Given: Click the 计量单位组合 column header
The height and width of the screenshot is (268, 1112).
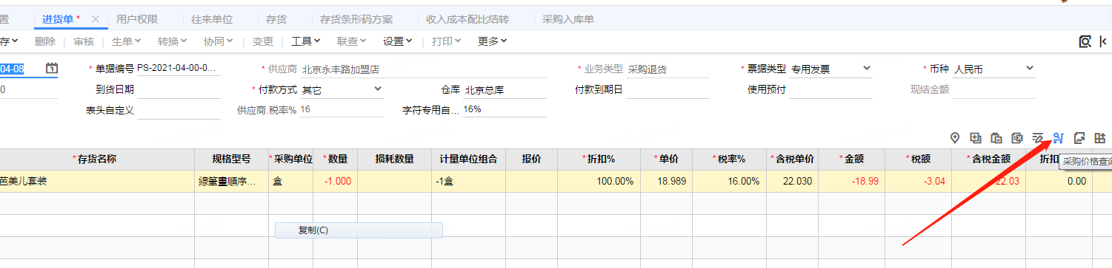Looking at the screenshot, I should point(469,159).
